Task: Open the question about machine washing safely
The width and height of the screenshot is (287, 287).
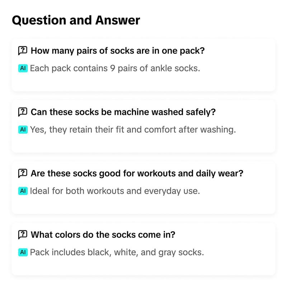Action: (123, 112)
